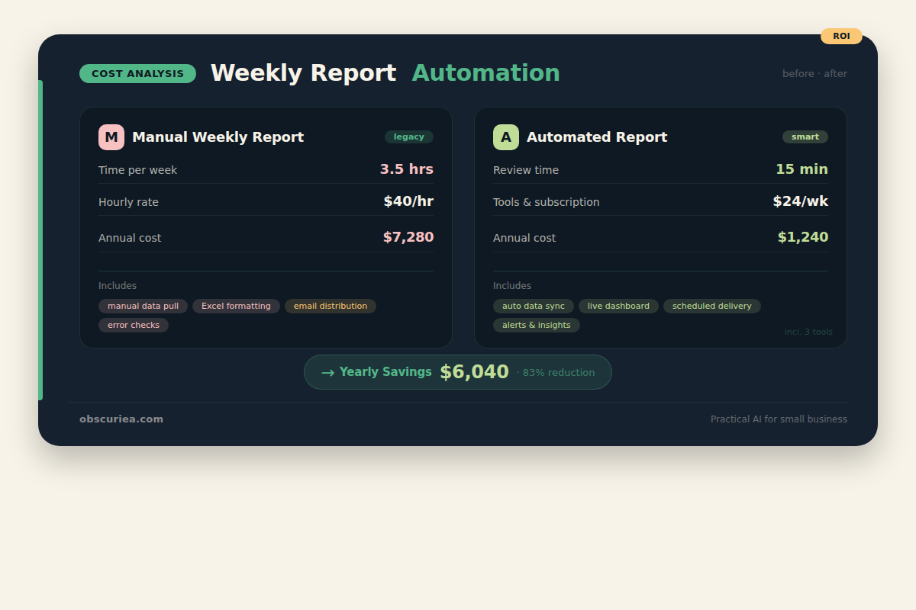The width and height of the screenshot is (916, 610).
Task: Click the '83% reduction' text
Action: click(559, 373)
